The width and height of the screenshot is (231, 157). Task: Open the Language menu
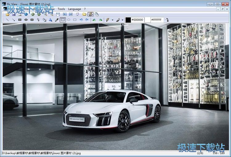tap(74, 9)
